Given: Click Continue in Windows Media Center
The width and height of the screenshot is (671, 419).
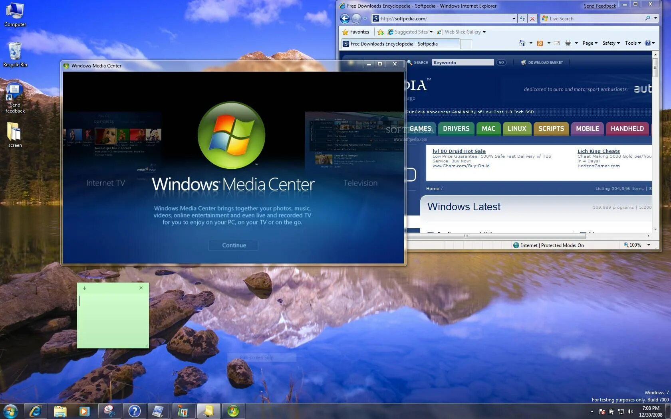Looking at the screenshot, I should click(234, 245).
